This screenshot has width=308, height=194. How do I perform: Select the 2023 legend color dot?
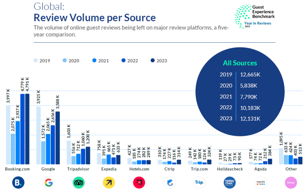click(152, 60)
